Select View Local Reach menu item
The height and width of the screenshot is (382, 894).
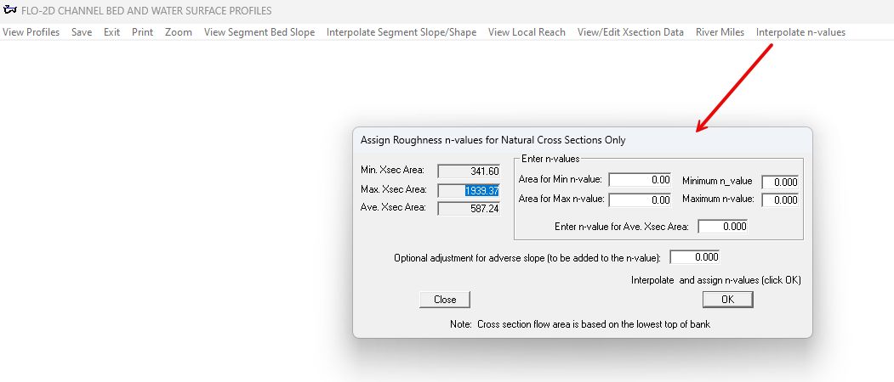(527, 32)
